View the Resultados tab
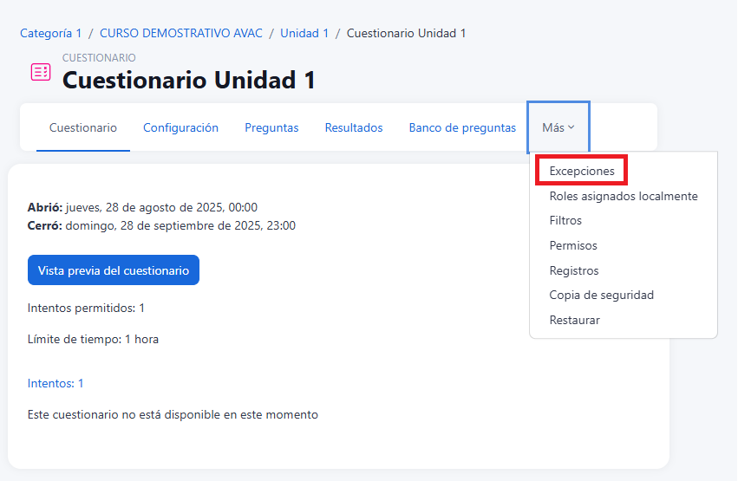738x481 pixels. point(354,127)
